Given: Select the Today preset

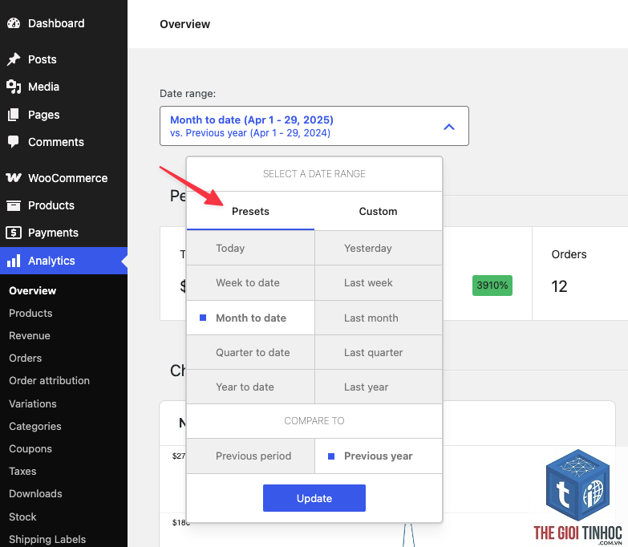Looking at the screenshot, I should (251, 249).
